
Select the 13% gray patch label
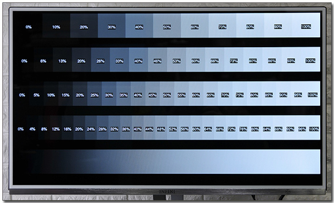(62, 61)
